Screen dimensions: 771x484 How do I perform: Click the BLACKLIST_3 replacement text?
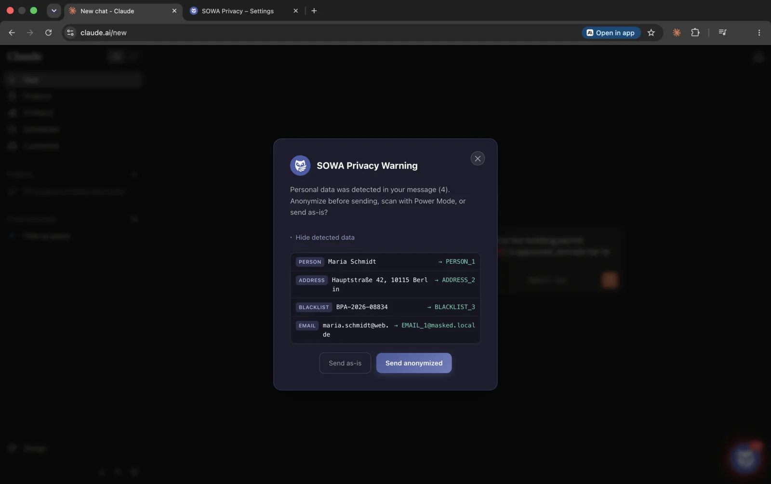point(455,307)
